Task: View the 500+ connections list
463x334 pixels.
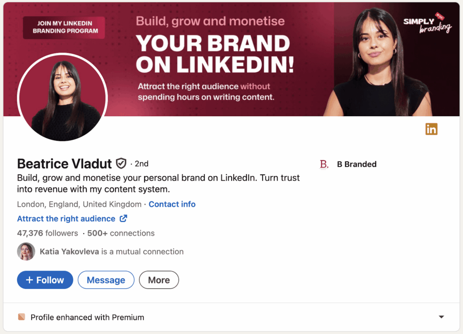Action: (121, 233)
